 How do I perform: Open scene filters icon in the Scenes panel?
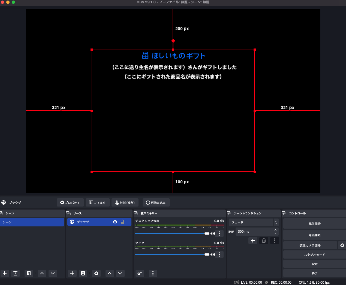pyautogui.click(x=29, y=273)
